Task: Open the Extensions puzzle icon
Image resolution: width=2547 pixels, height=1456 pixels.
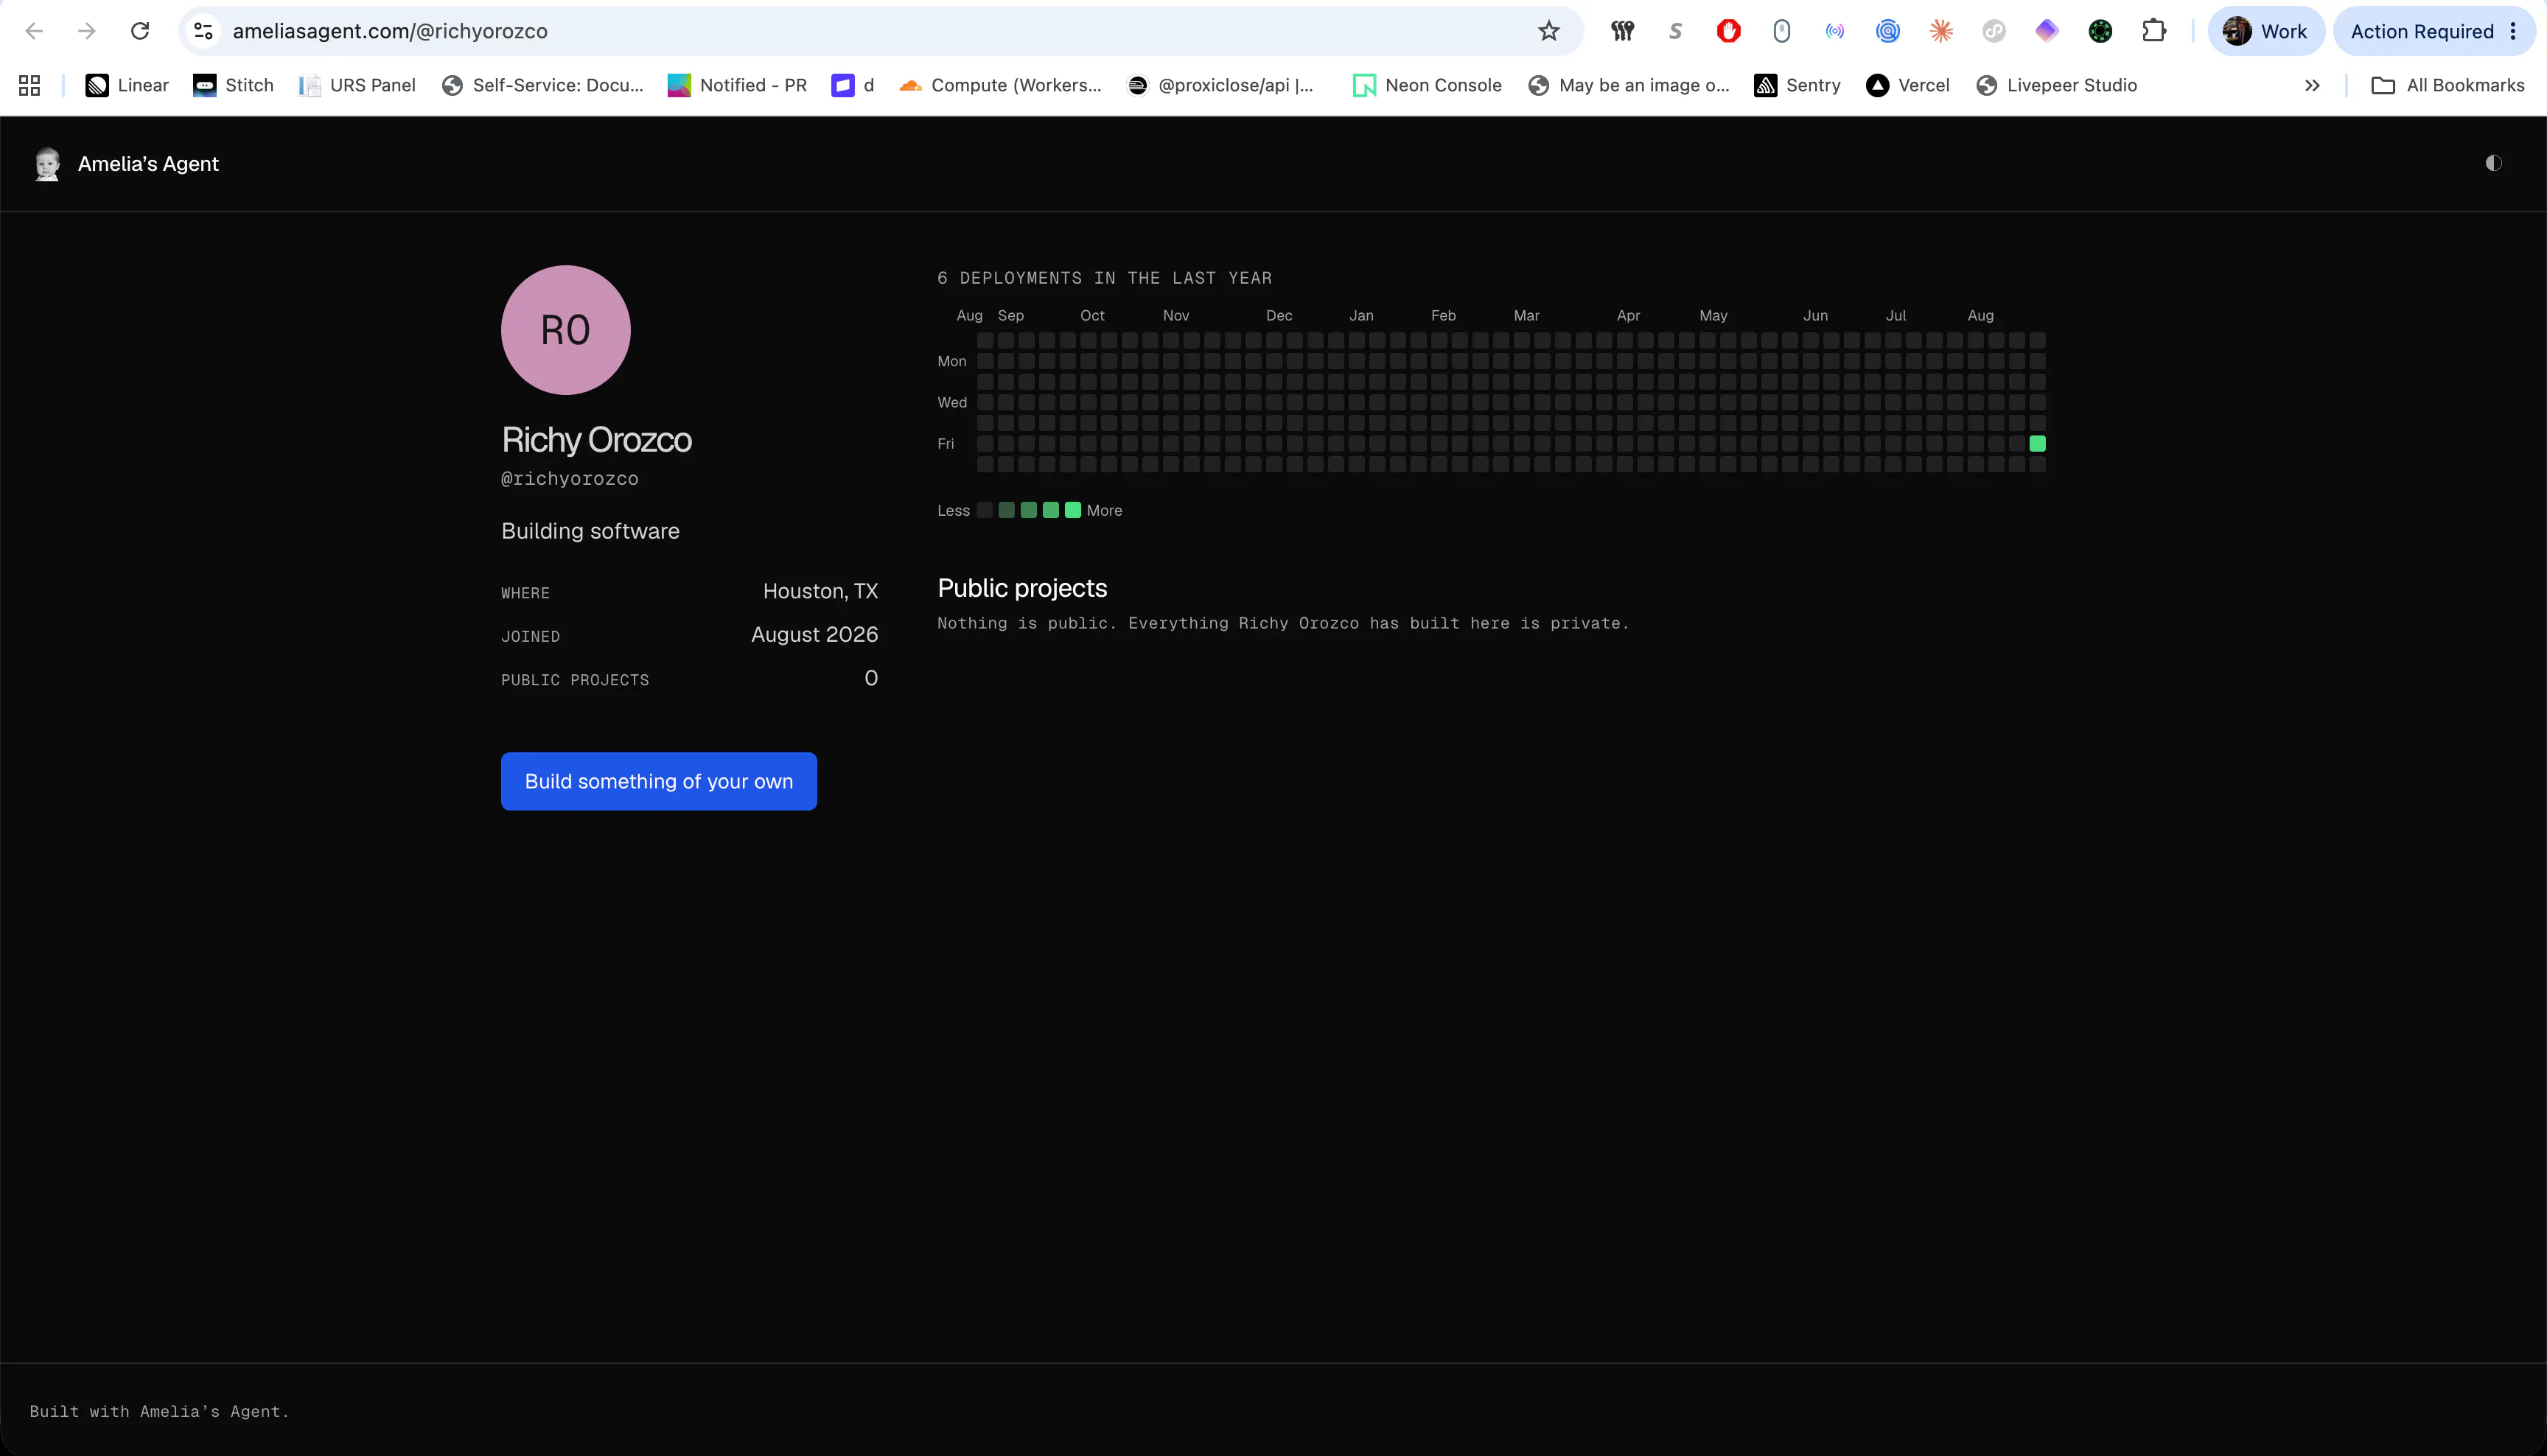Action: [2154, 31]
